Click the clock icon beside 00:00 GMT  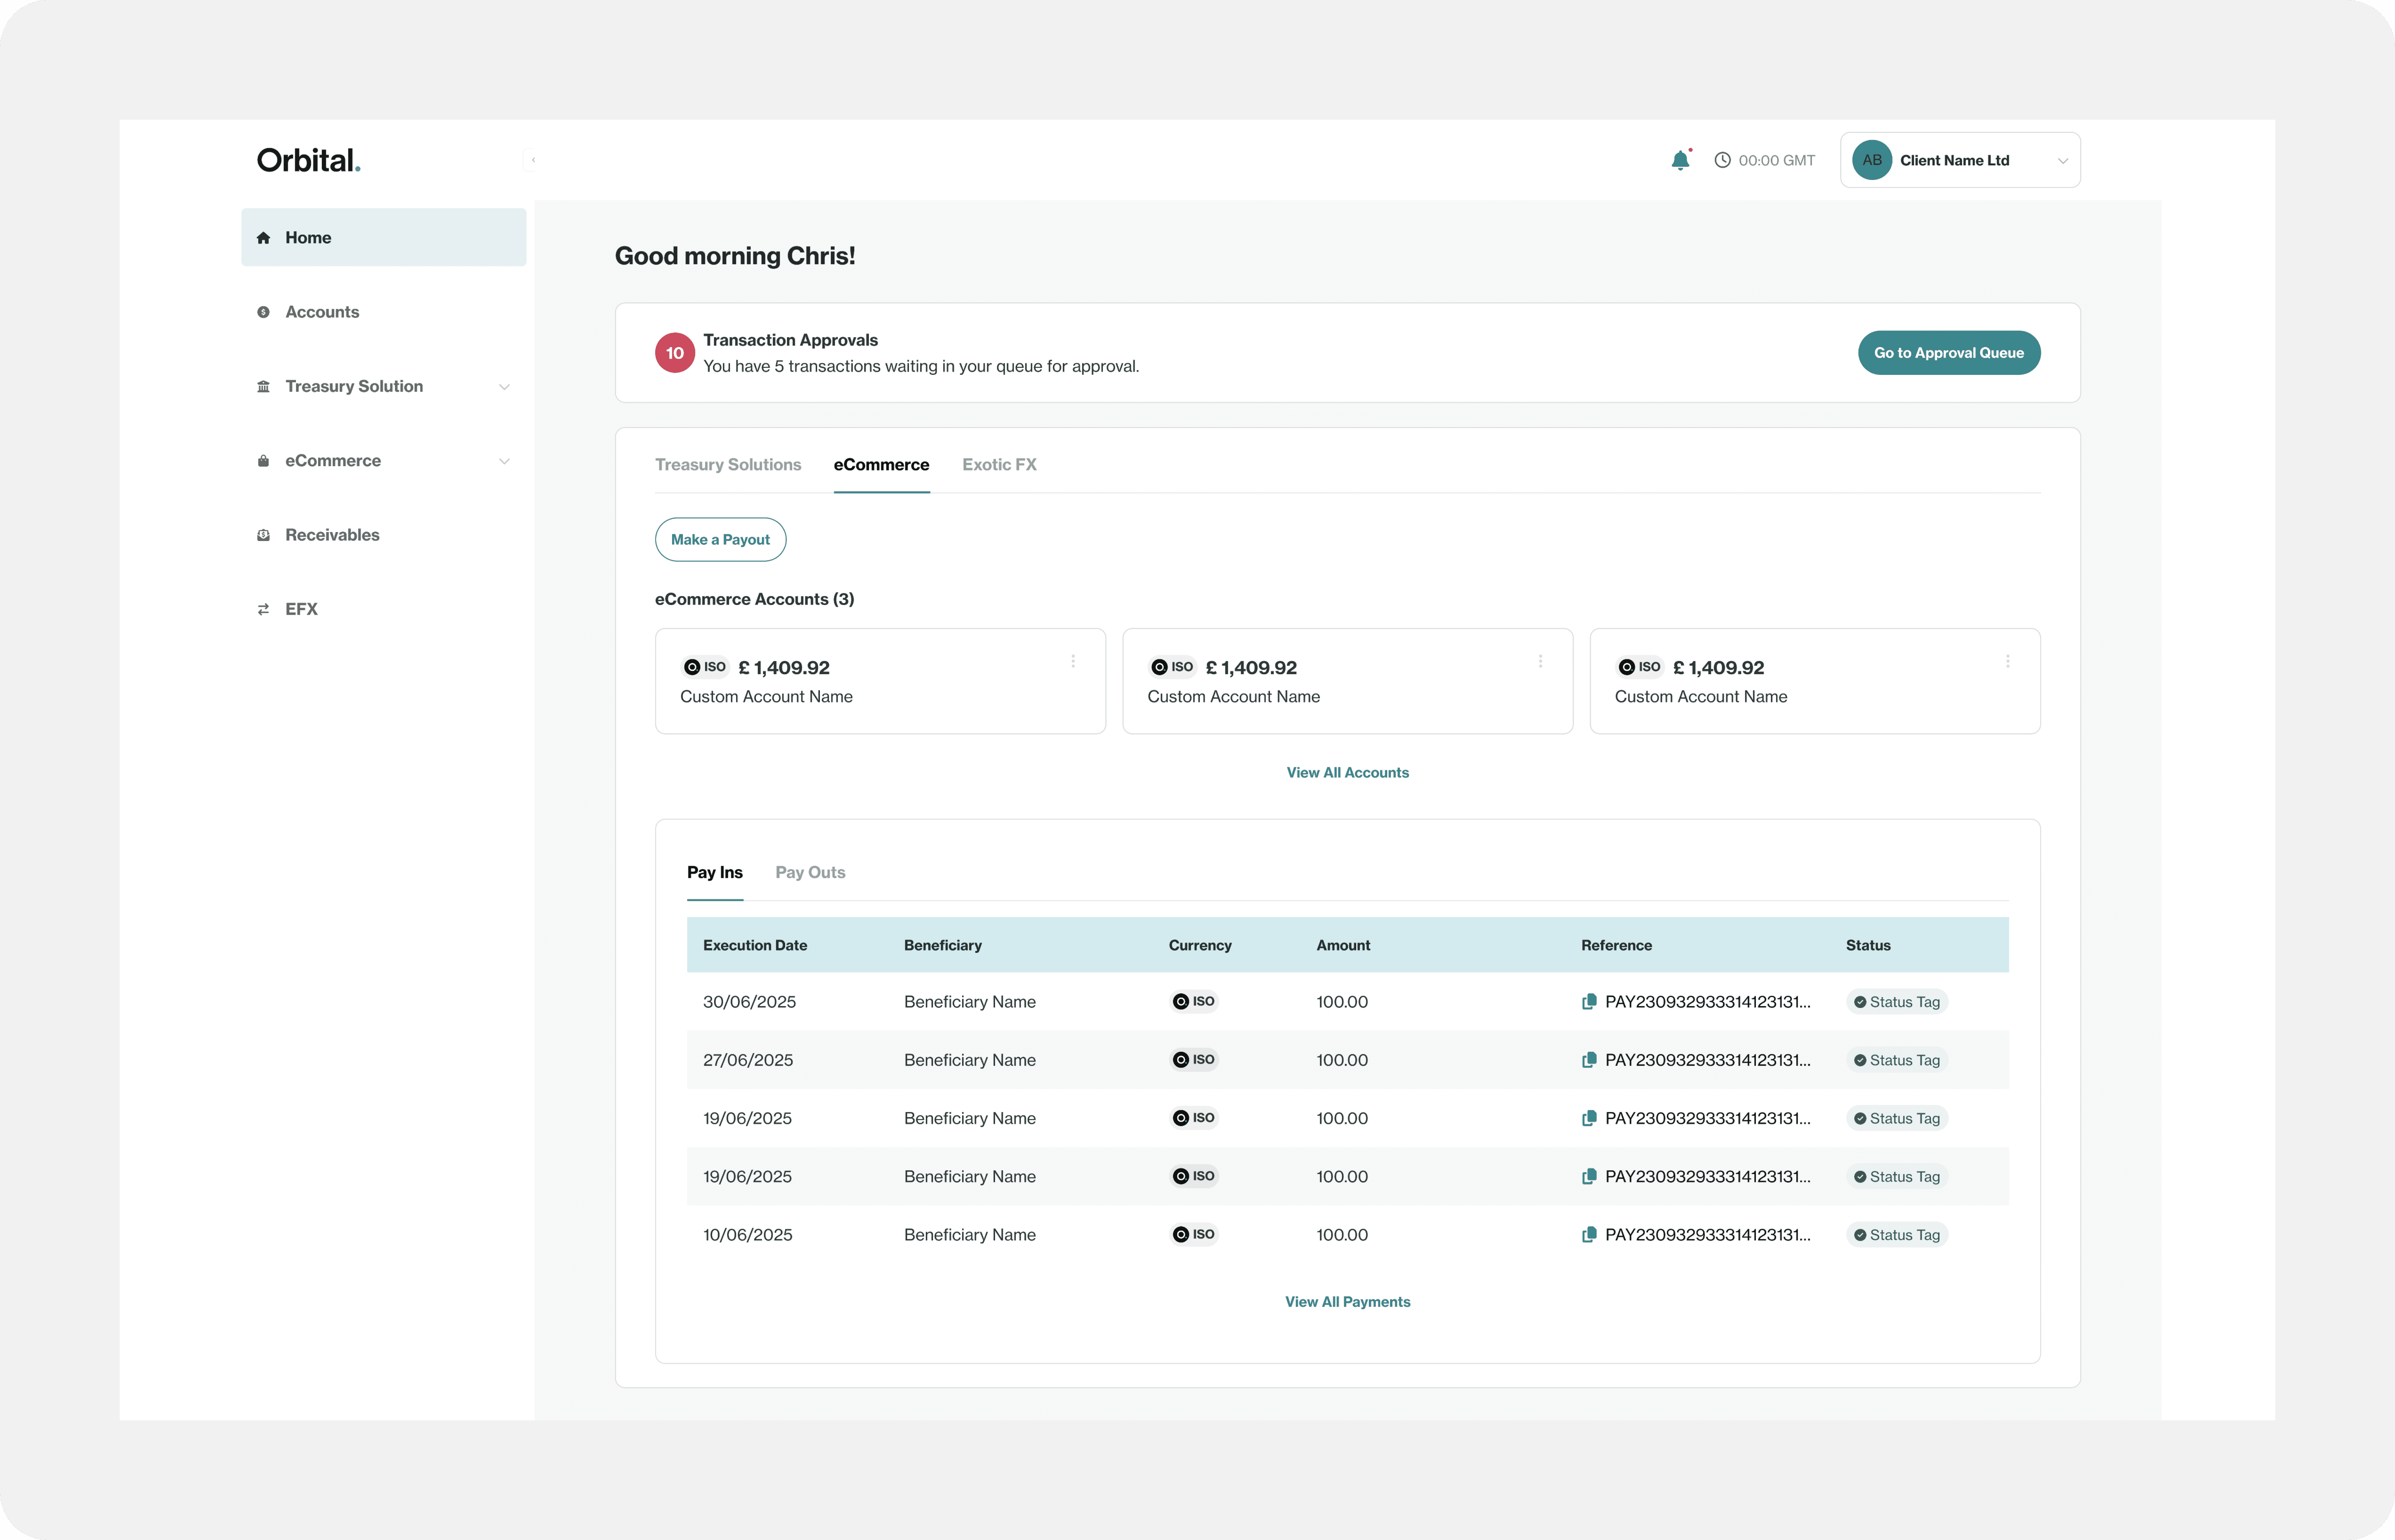[1722, 160]
